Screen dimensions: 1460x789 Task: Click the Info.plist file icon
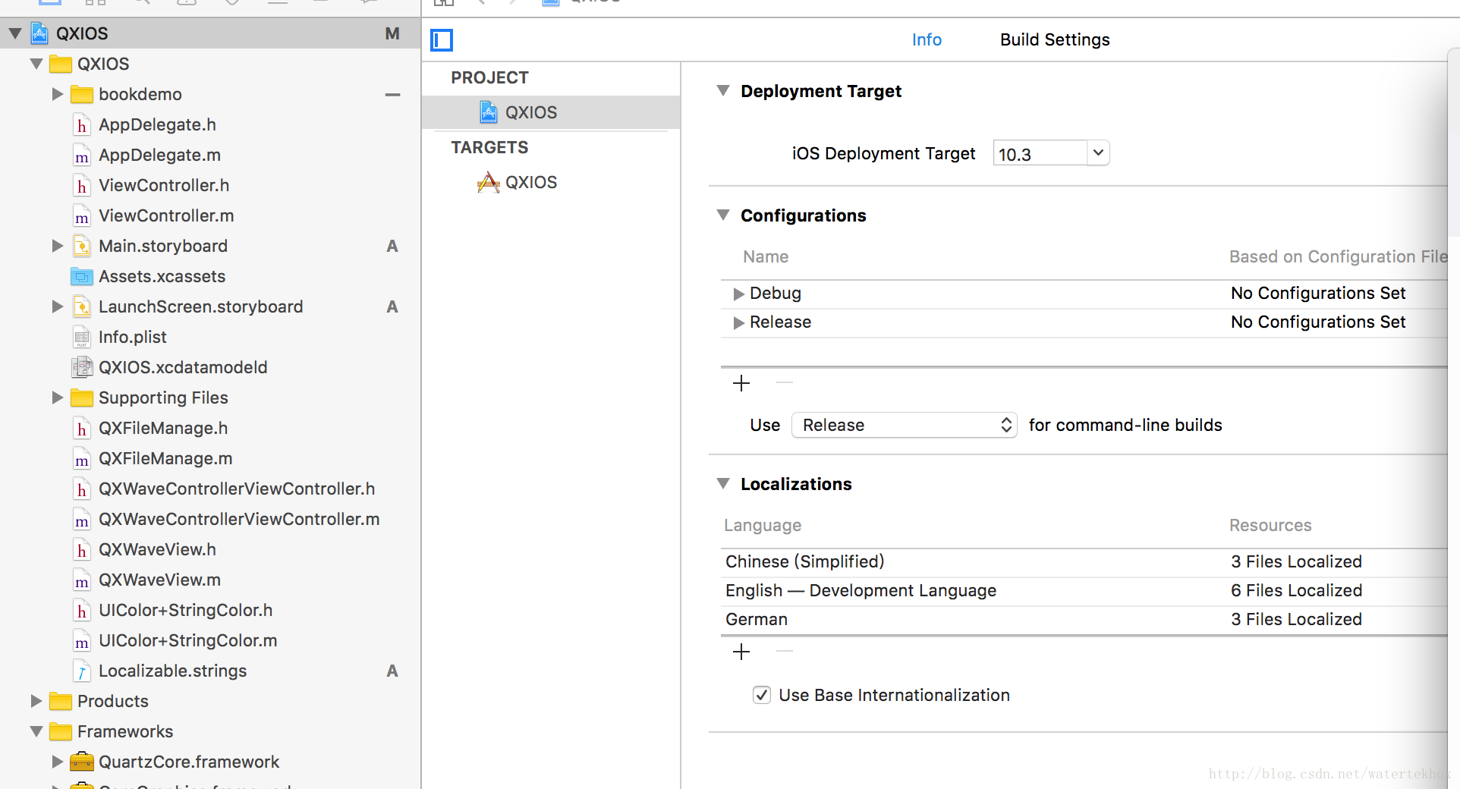click(x=82, y=337)
